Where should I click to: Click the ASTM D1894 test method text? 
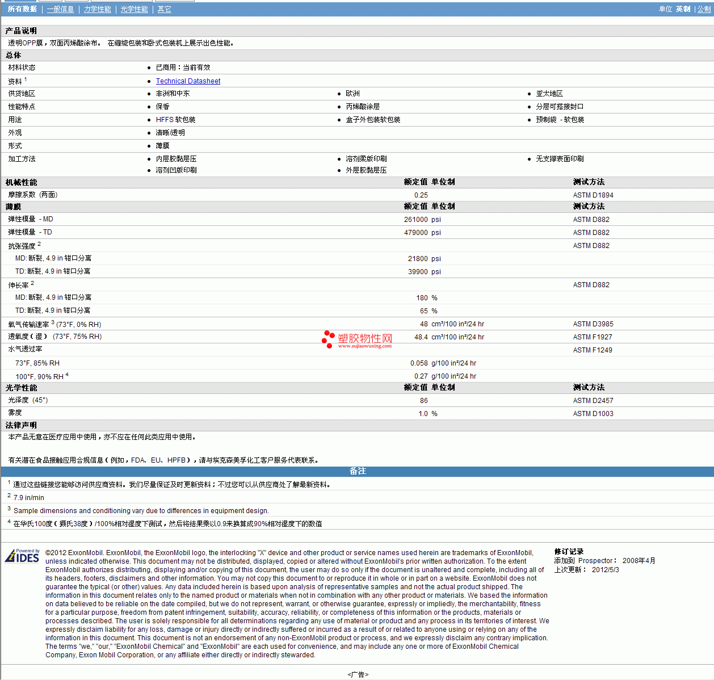[x=593, y=195]
